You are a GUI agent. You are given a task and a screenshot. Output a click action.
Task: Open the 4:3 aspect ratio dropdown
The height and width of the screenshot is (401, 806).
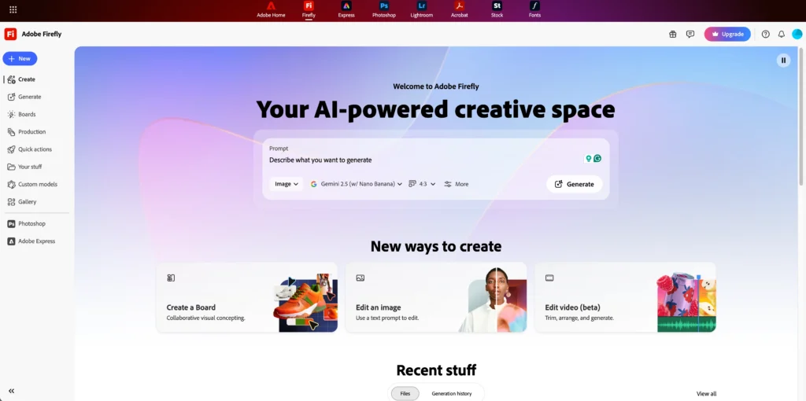(x=422, y=184)
